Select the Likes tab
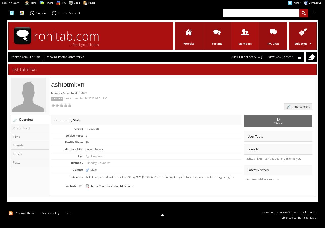 [30, 137]
